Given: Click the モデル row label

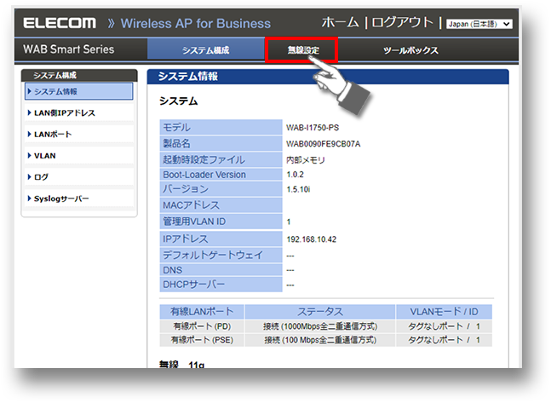Looking at the screenshot, I should 221,127.
